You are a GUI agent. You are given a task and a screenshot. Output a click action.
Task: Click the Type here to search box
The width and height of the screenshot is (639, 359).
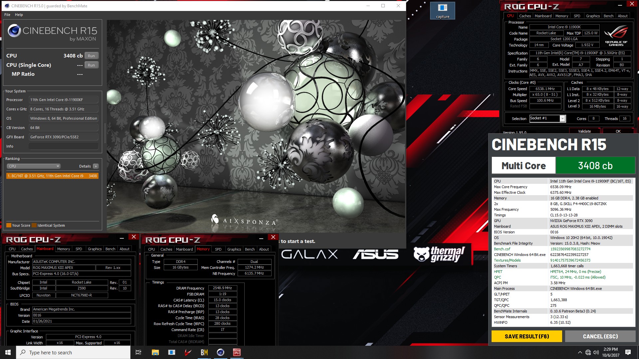(x=73, y=352)
